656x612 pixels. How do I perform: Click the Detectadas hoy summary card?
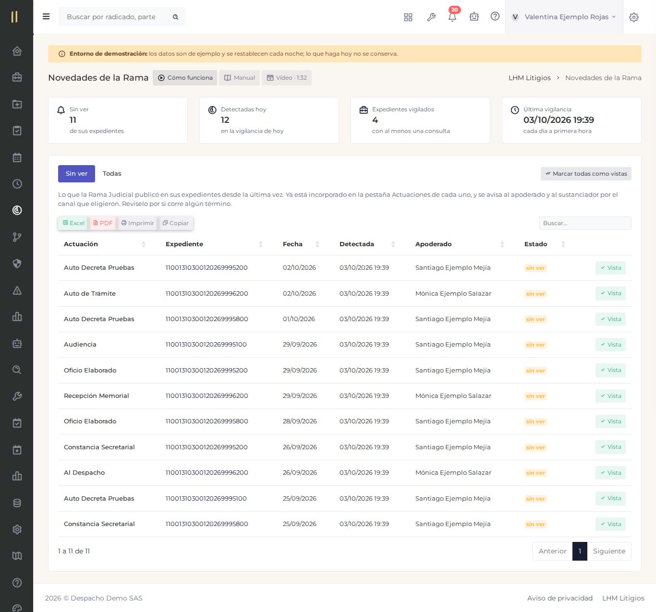pos(269,120)
